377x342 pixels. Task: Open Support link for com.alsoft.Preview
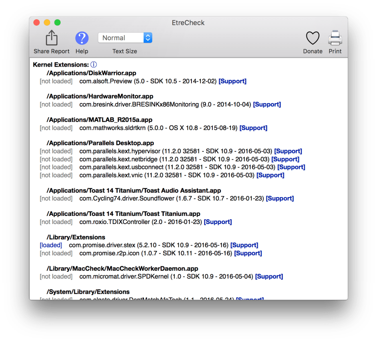point(232,81)
